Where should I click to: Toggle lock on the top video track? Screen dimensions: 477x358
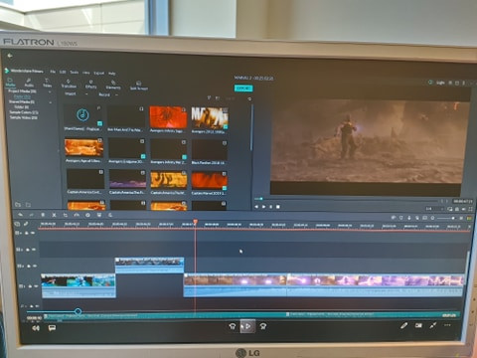27,233
